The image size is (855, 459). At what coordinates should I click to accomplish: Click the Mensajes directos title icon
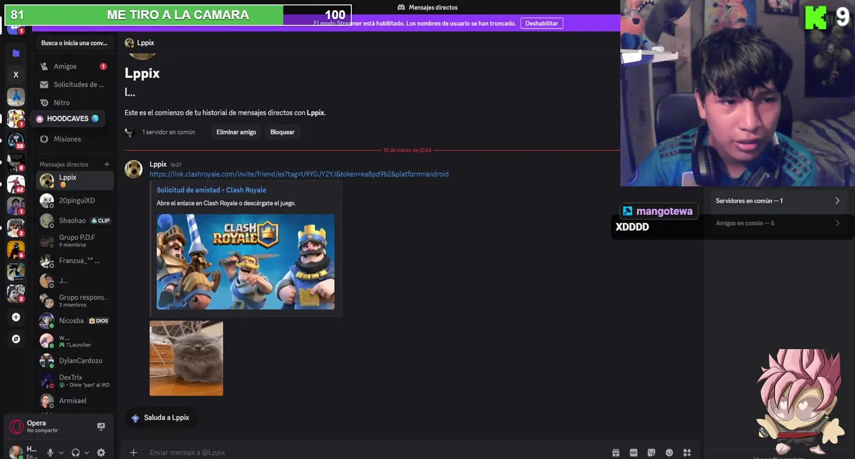tap(401, 8)
